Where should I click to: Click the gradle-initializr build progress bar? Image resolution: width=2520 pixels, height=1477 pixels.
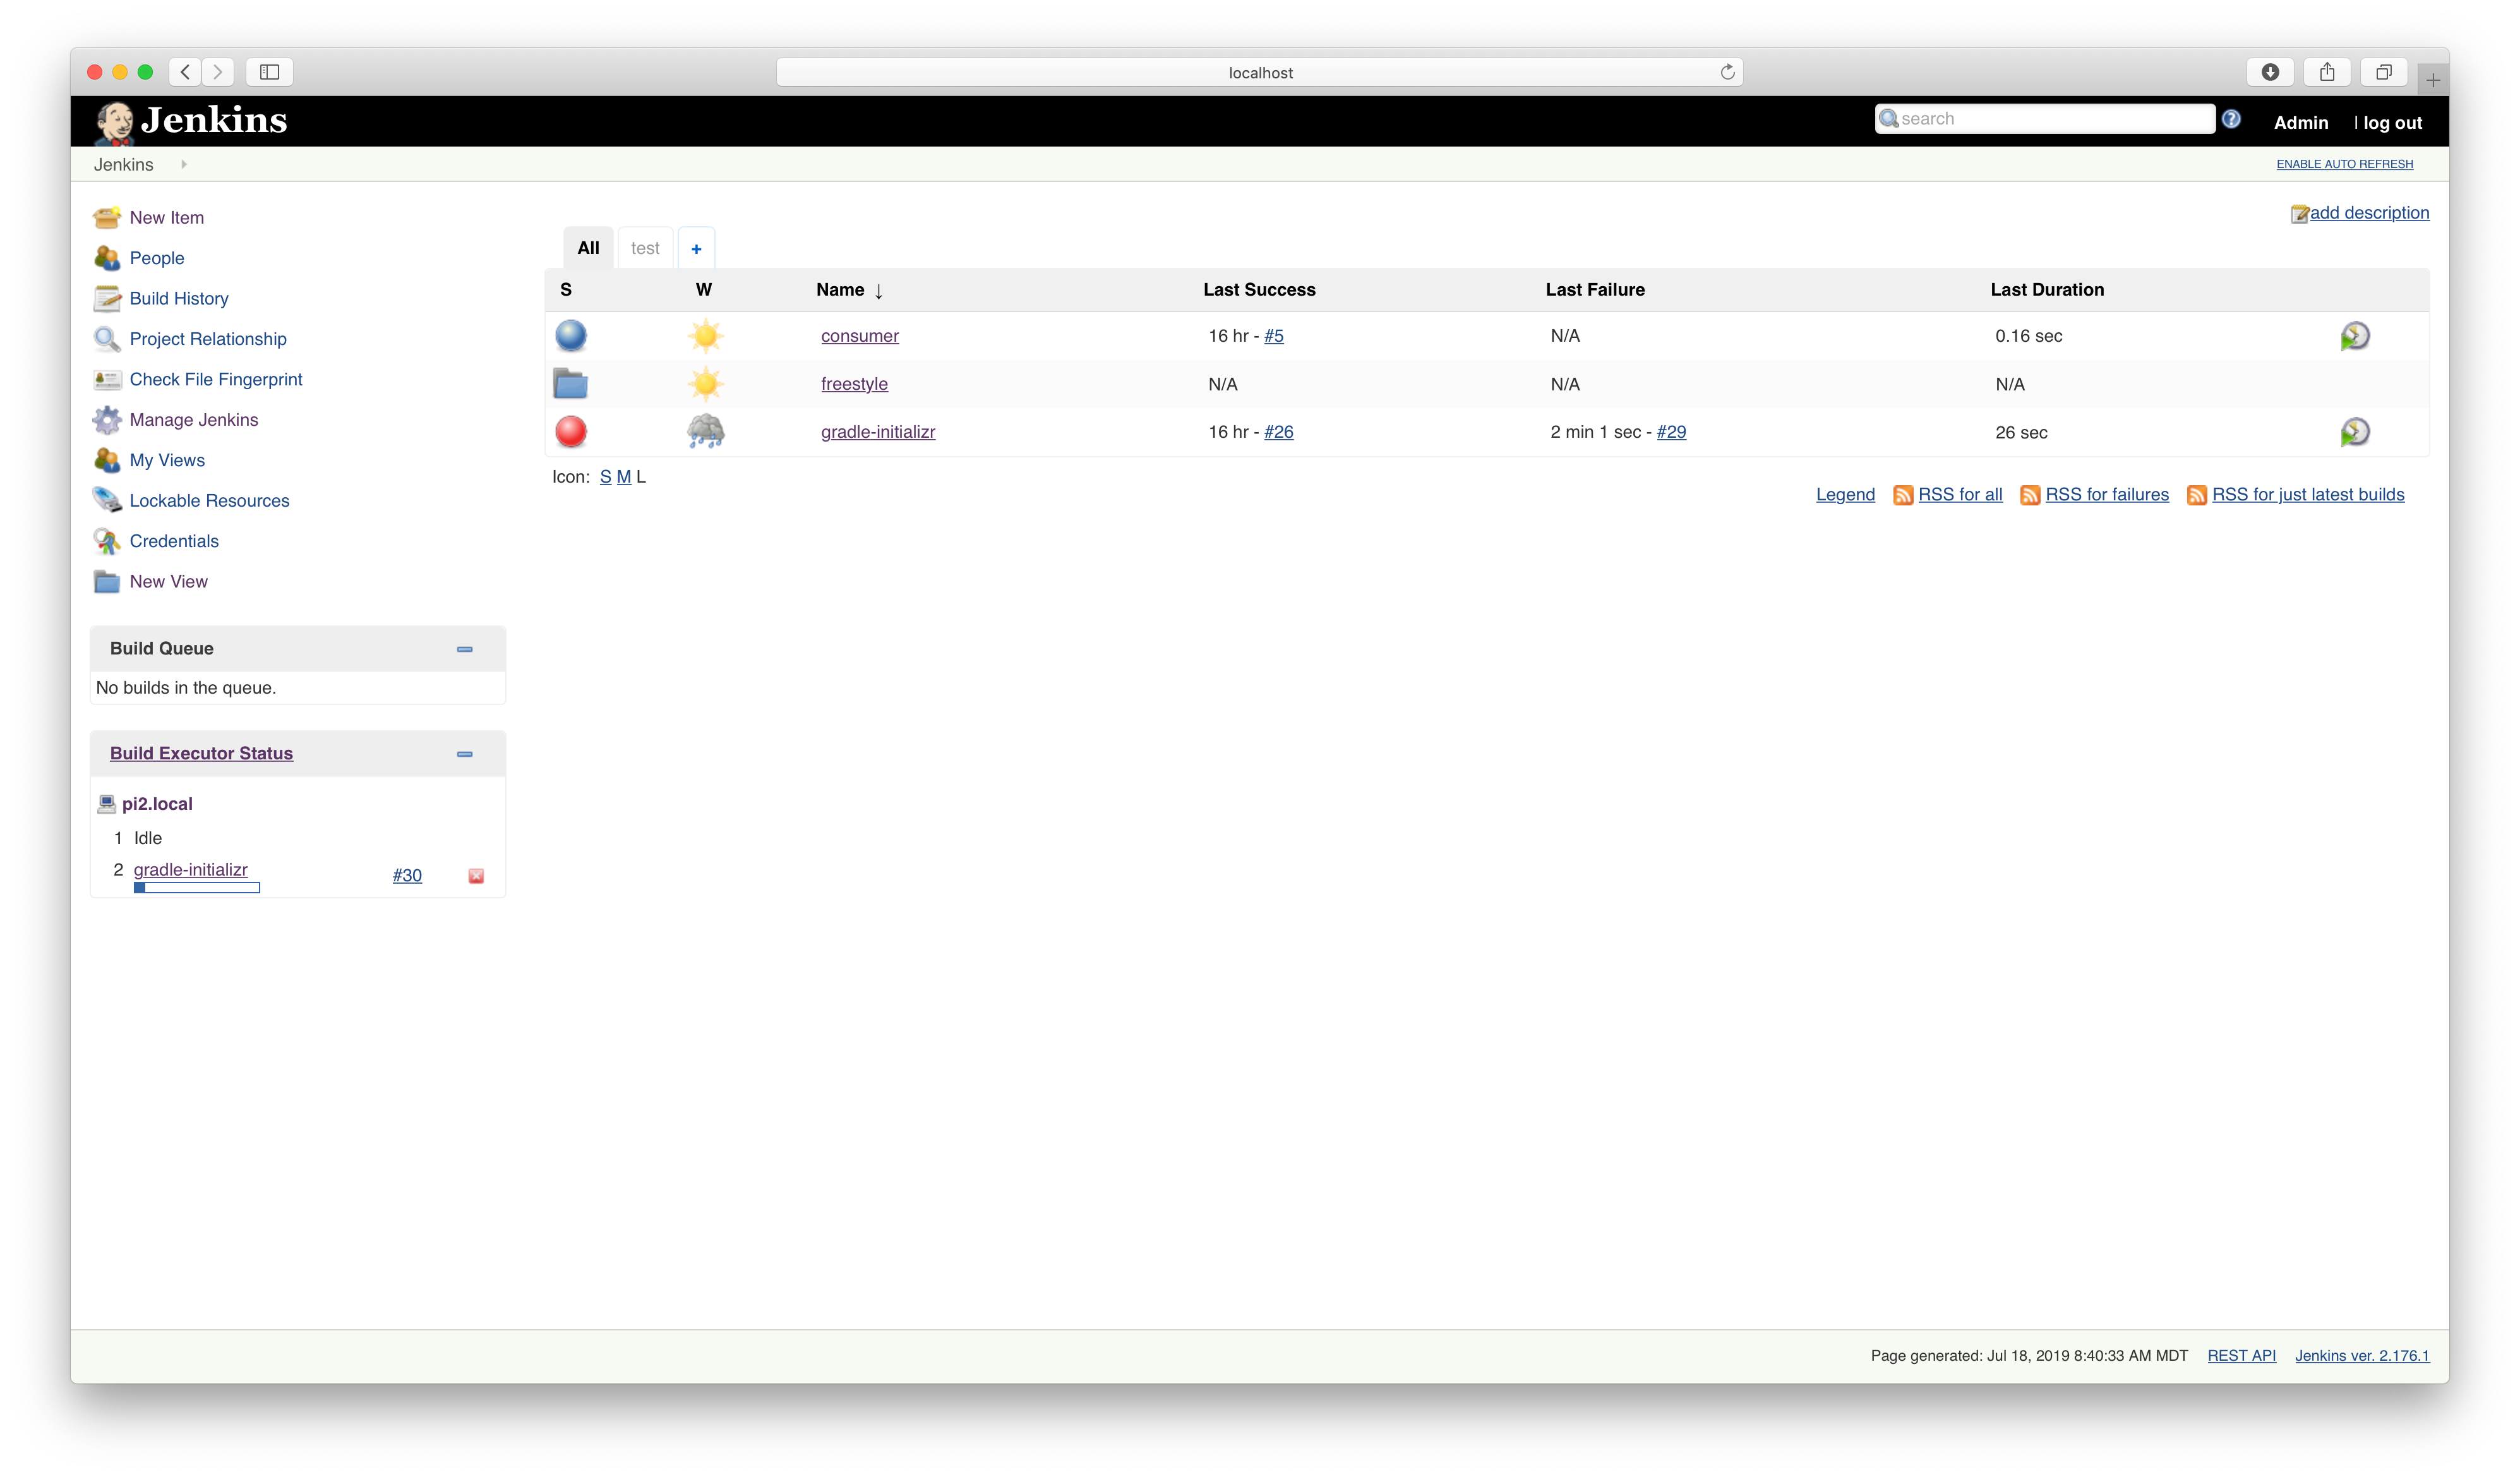(x=196, y=888)
